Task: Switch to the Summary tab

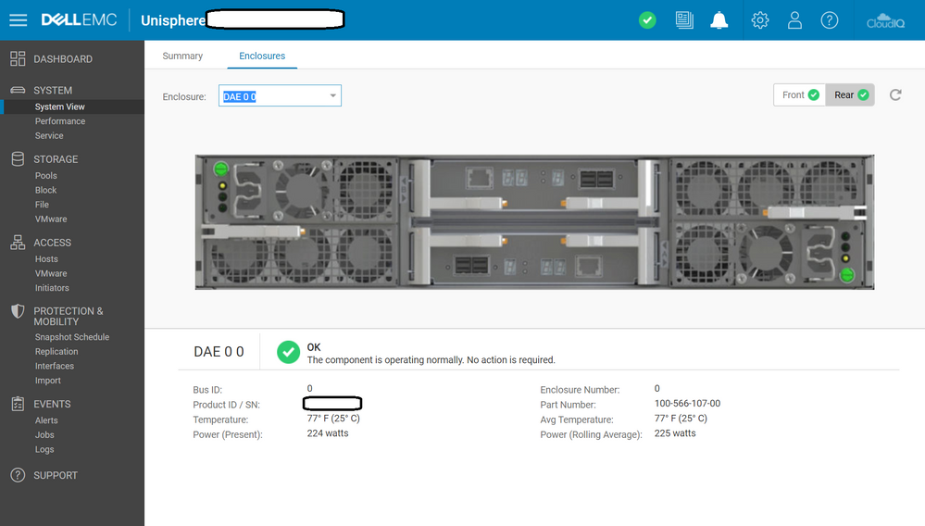Action: [x=182, y=56]
